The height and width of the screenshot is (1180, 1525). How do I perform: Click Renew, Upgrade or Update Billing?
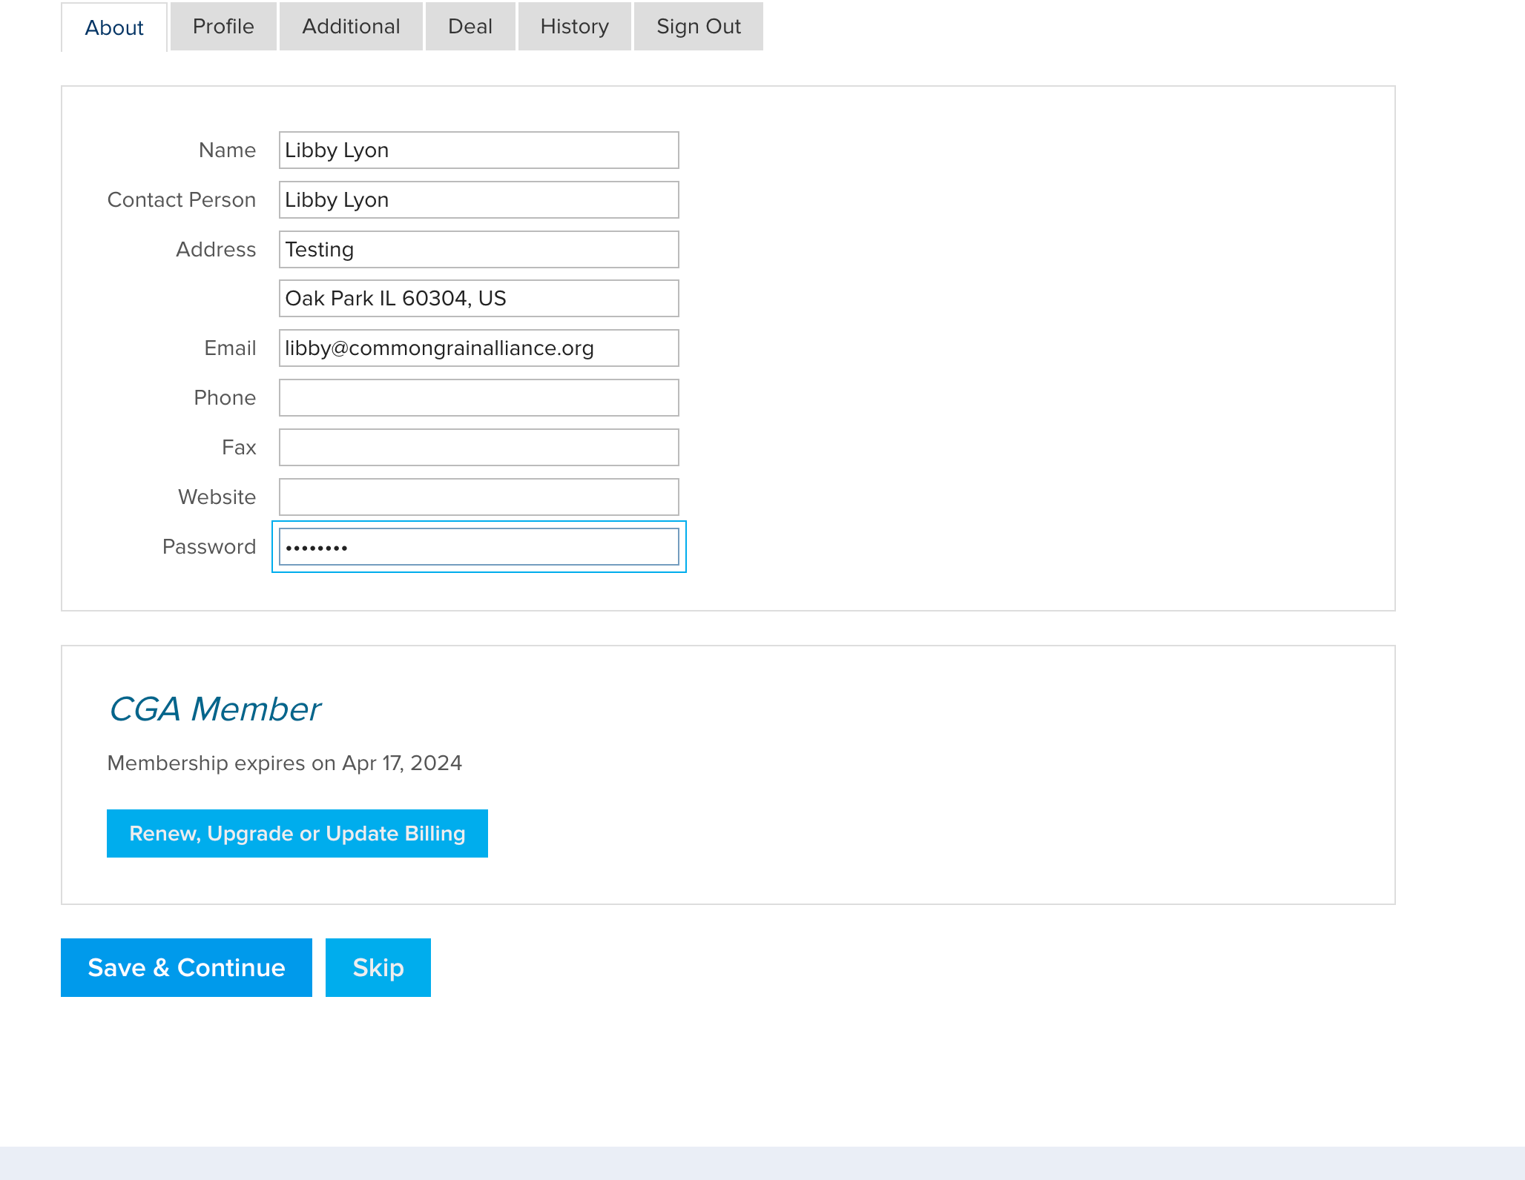coord(297,834)
